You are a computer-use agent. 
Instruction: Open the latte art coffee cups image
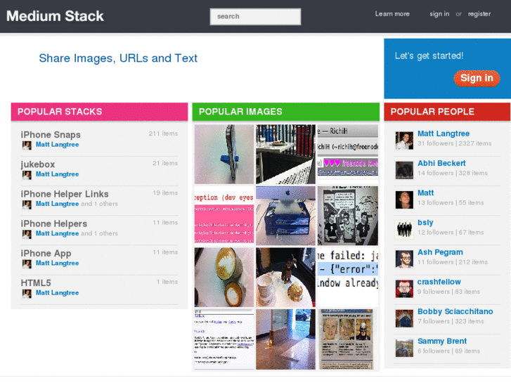coord(224,277)
